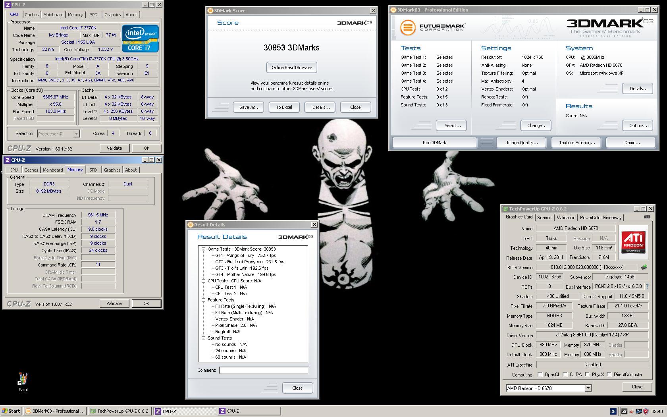Image resolution: width=667 pixels, height=417 pixels.
Task: Click the Intel Core i7 logo in CPU-Z
Action: (140, 38)
